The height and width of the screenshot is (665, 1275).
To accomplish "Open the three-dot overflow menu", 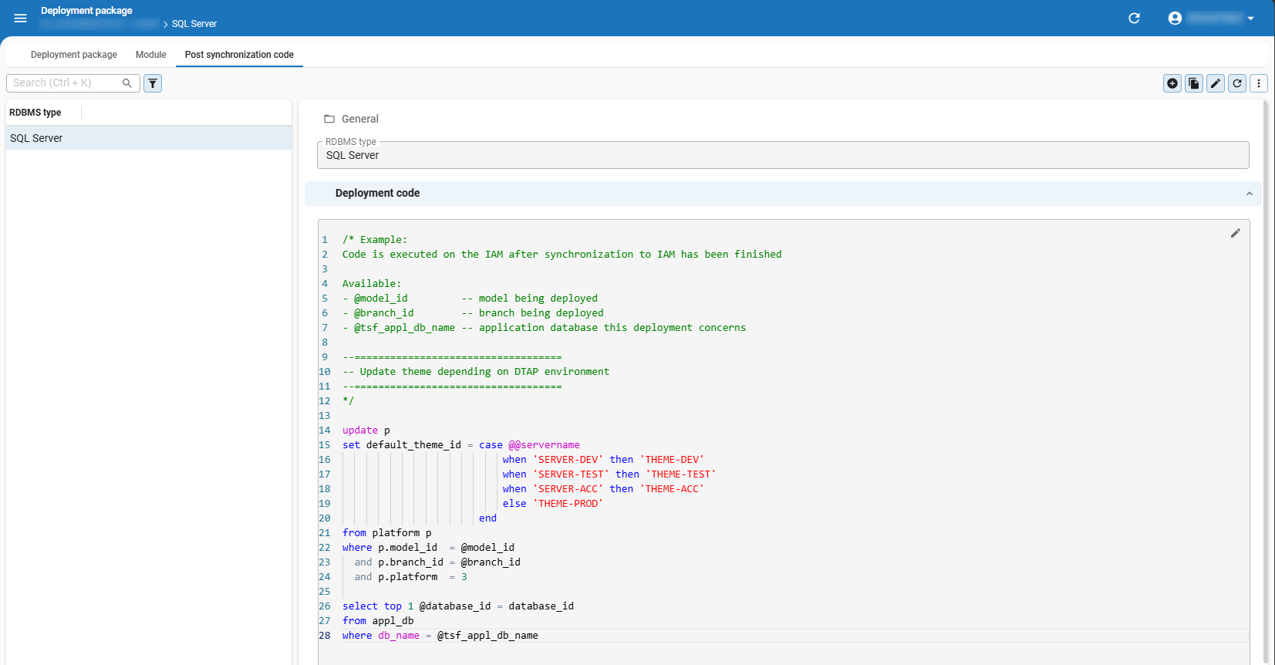I will coord(1259,83).
